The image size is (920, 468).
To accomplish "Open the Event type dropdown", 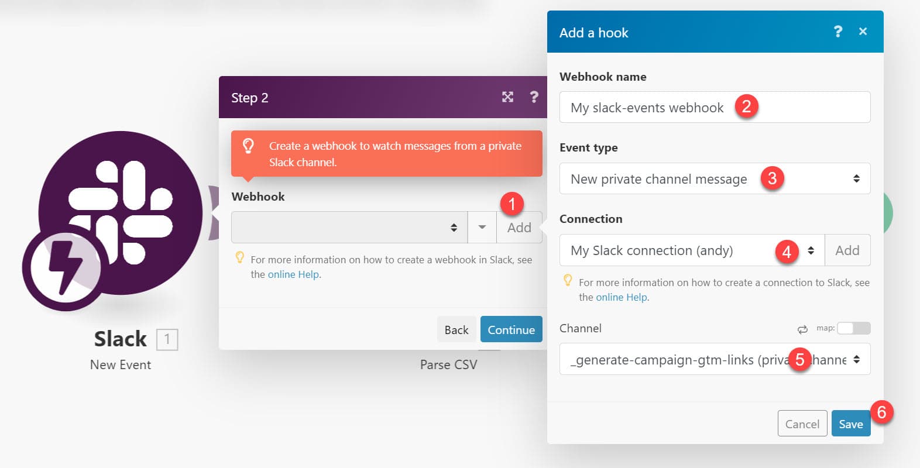I will click(x=715, y=179).
